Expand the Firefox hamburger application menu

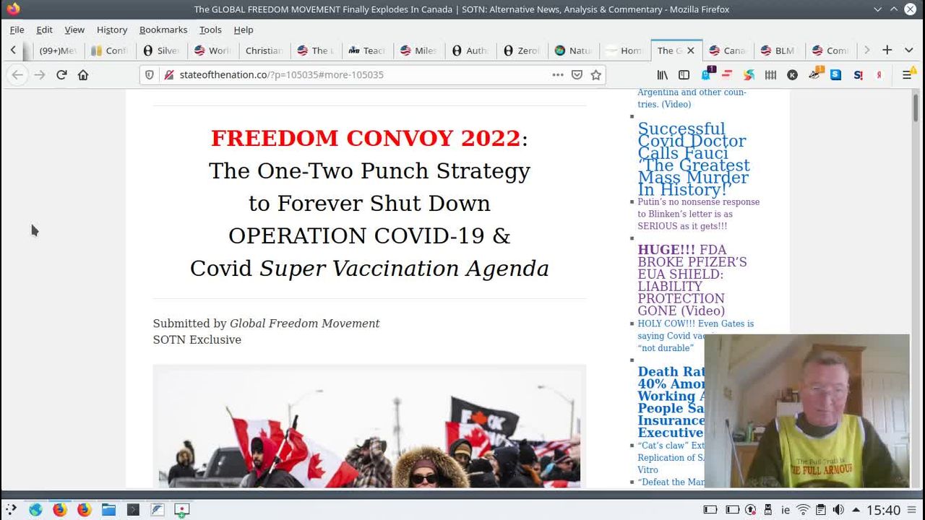907,74
